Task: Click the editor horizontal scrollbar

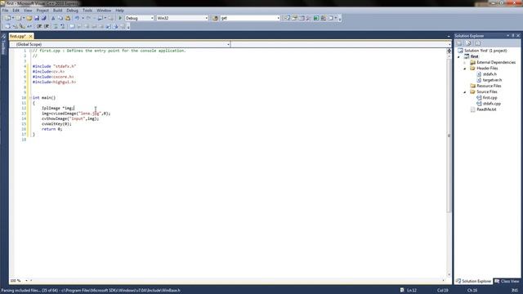Action: [x=237, y=281]
